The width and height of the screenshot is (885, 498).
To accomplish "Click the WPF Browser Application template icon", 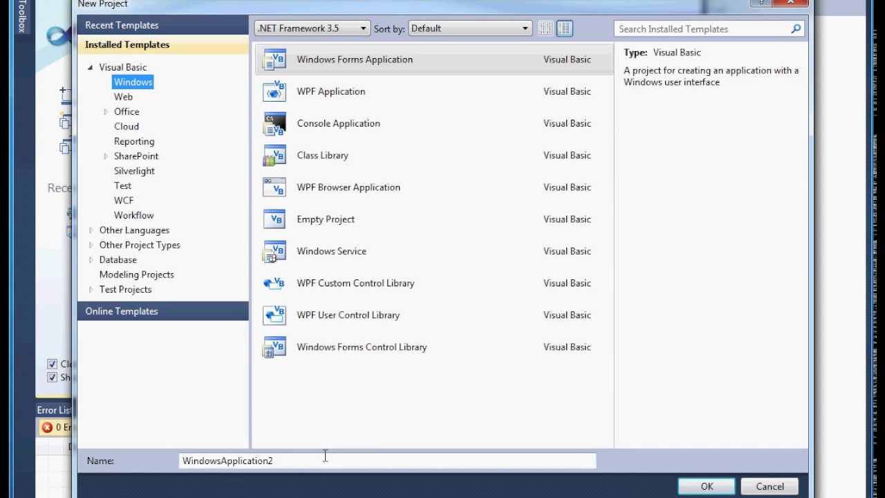I will [274, 187].
